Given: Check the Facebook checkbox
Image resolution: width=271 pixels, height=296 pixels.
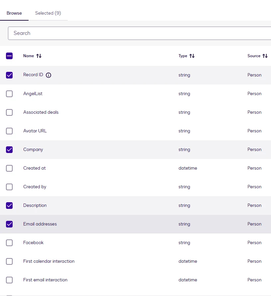Looking at the screenshot, I should click(9, 243).
